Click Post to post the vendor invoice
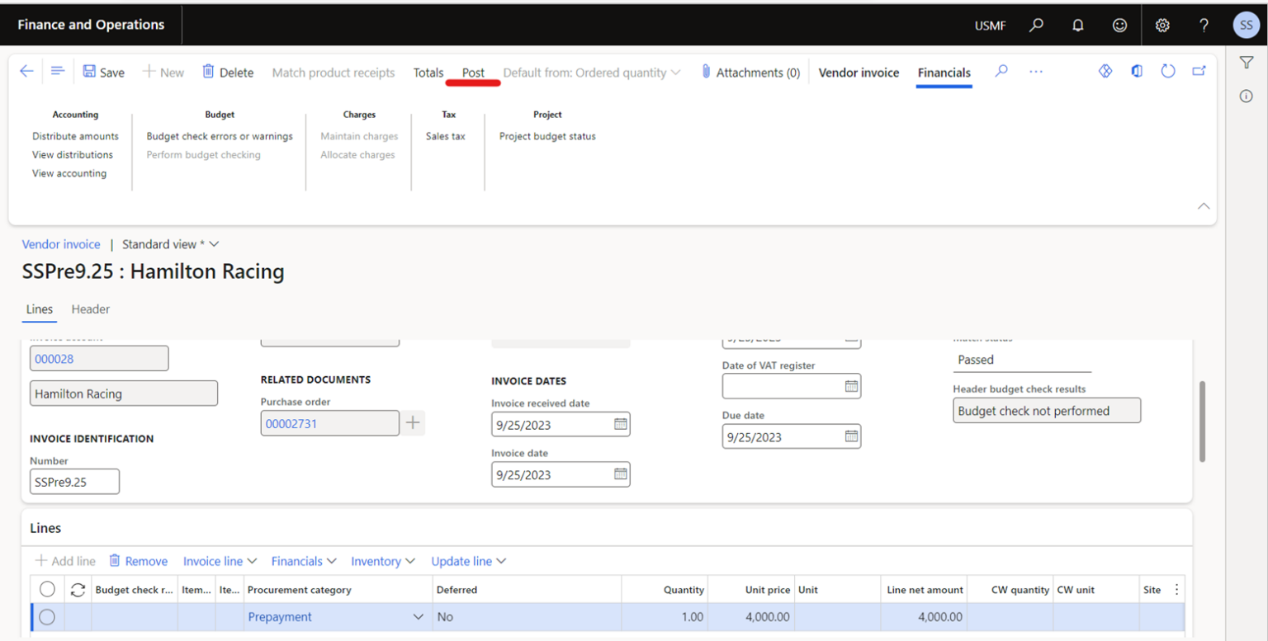This screenshot has width=1268, height=641. (x=473, y=72)
